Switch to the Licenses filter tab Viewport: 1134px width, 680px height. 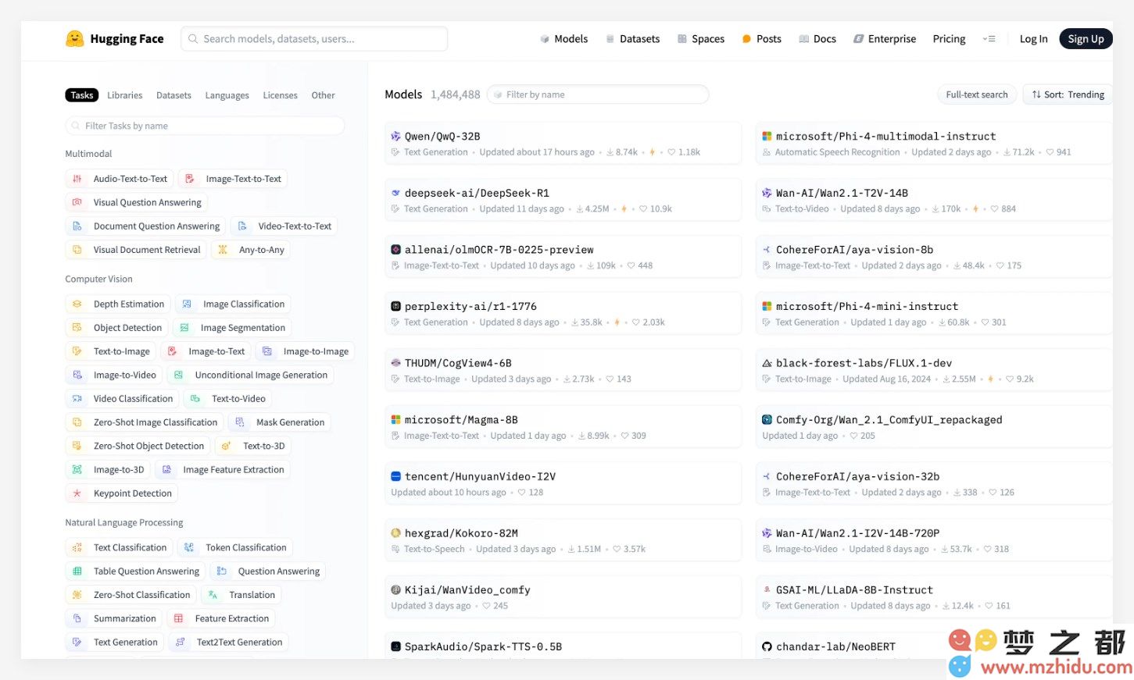click(280, 95)
